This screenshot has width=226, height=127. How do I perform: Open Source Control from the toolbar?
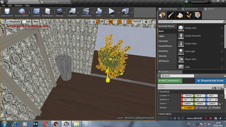[x=22, y=12]
